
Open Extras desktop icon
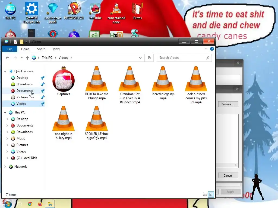(x=137, y=11)
